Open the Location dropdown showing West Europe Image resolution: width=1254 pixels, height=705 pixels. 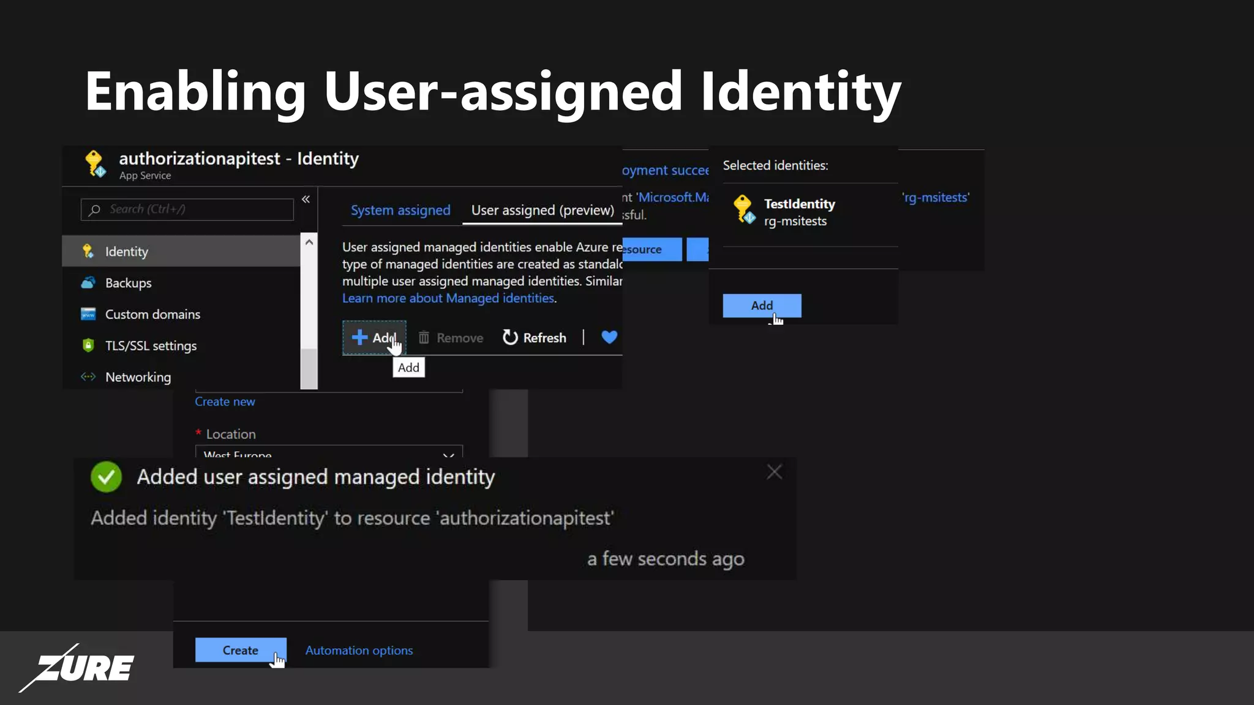(329, 452)
